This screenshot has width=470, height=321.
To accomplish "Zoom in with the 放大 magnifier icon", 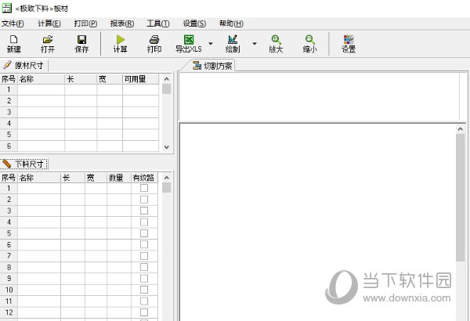I will [x=276, y=44].
